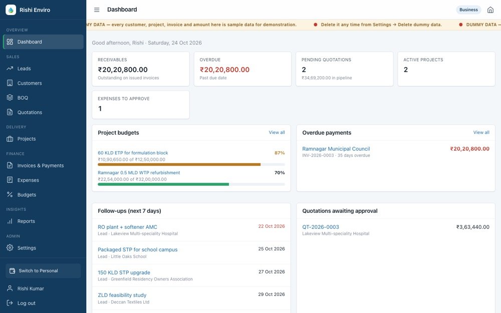501x313 pixels.
Task: Open Packaged STP for school campus lead
Action: [x=137, y=250]
